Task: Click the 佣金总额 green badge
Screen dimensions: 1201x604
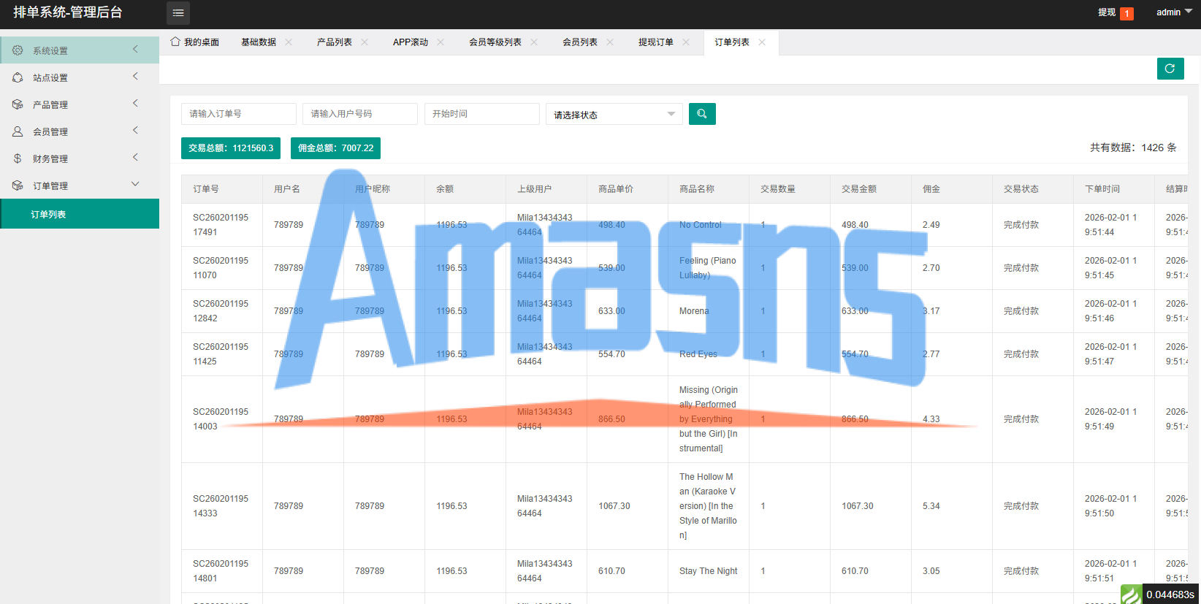Action: 335,148
